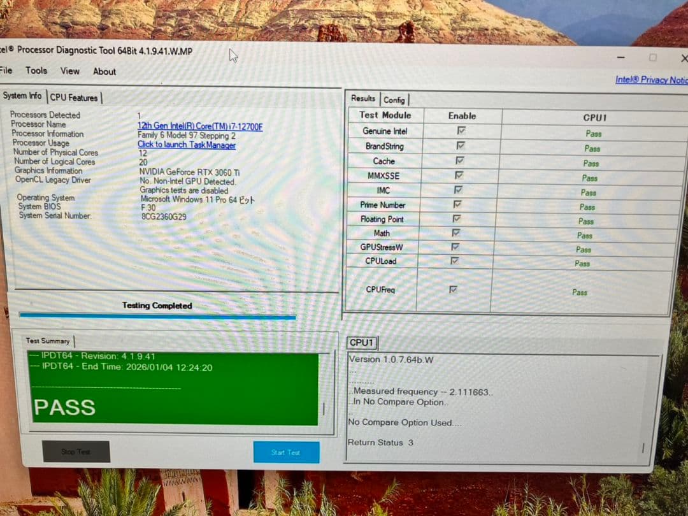The height and width of the screenshot is (516, 688).
Task: Open the File menu
Action: coord(6,71)
